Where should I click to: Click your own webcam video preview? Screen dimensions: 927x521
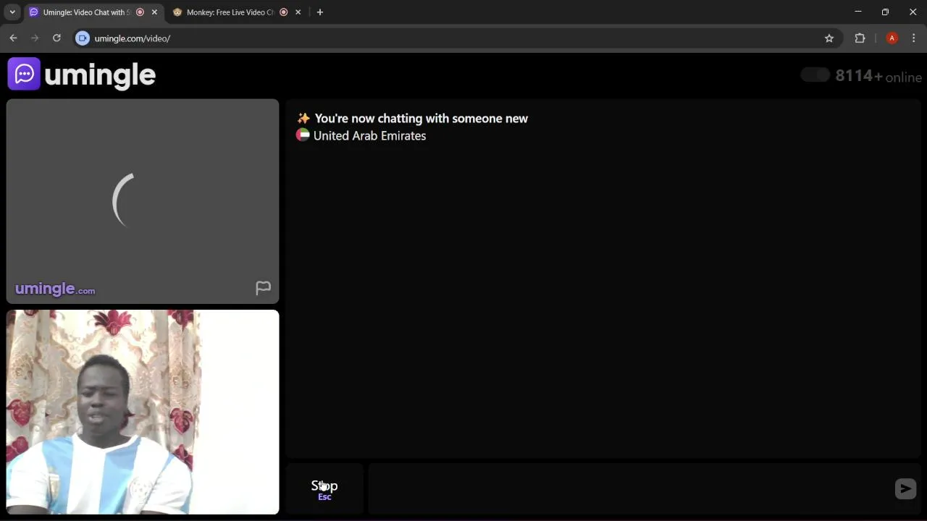coord(143,412)
